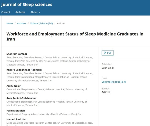Open Volume (7) issue (3-4) sidebar link
The image size is (150, 126).
click(x=114, y=82)
